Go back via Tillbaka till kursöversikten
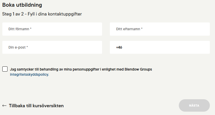215x115 pixels. (x=36, y=106)
